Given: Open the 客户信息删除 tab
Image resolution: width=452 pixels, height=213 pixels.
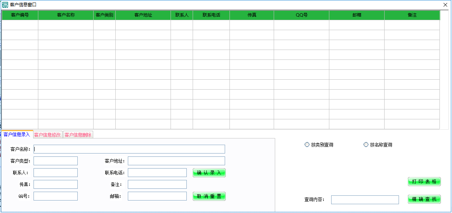Looking at the screenshot, I should click(x=78, y=135).
